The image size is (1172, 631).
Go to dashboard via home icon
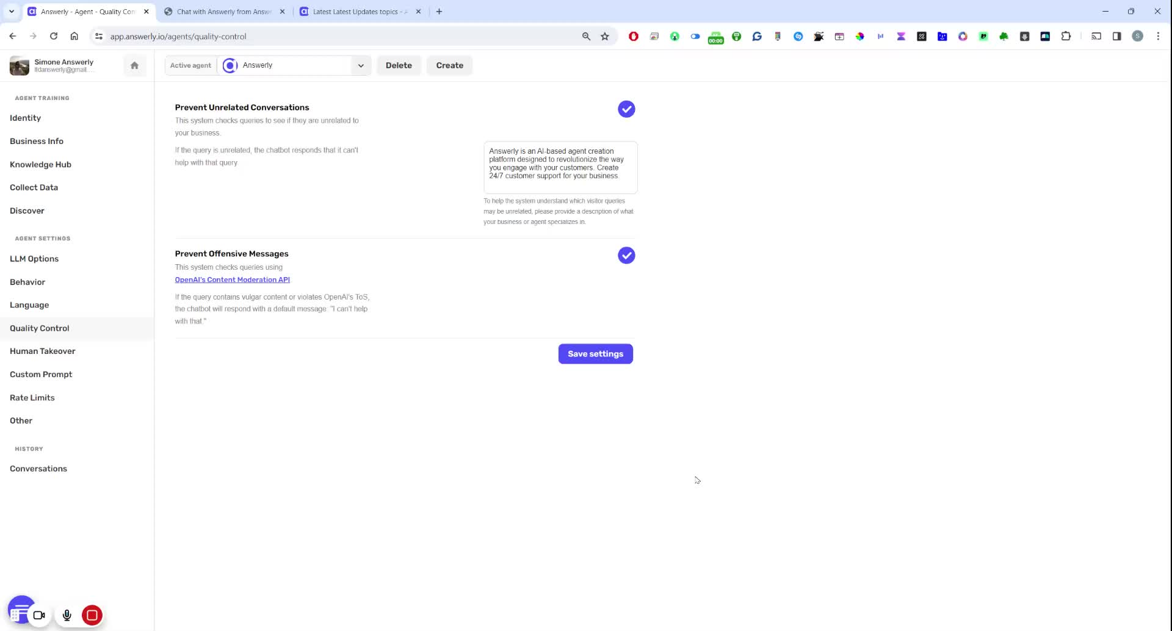[x=134, y=65]
